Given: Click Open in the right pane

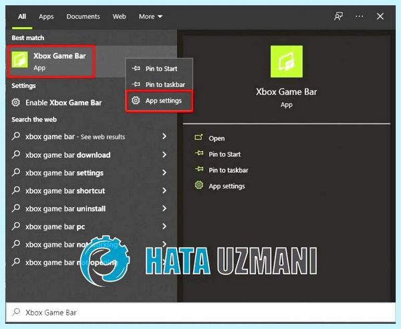Looking at the screenshot, I should (217, 138).
